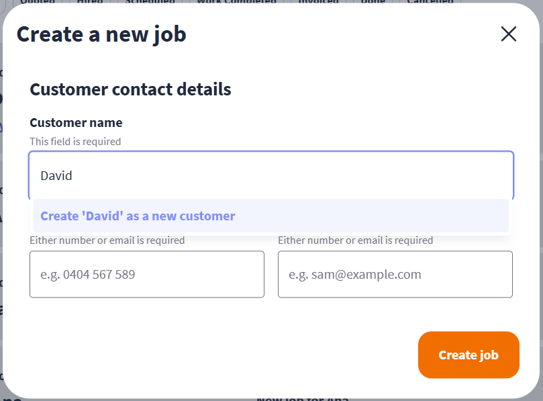The image size is (543, 401).
Task: Focus the email address field
Action: click(x=395, y=274)
